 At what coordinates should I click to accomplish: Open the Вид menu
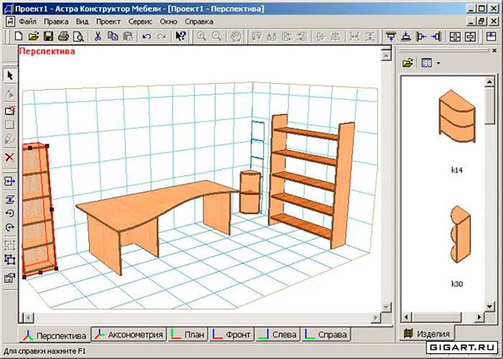(82, 22)
